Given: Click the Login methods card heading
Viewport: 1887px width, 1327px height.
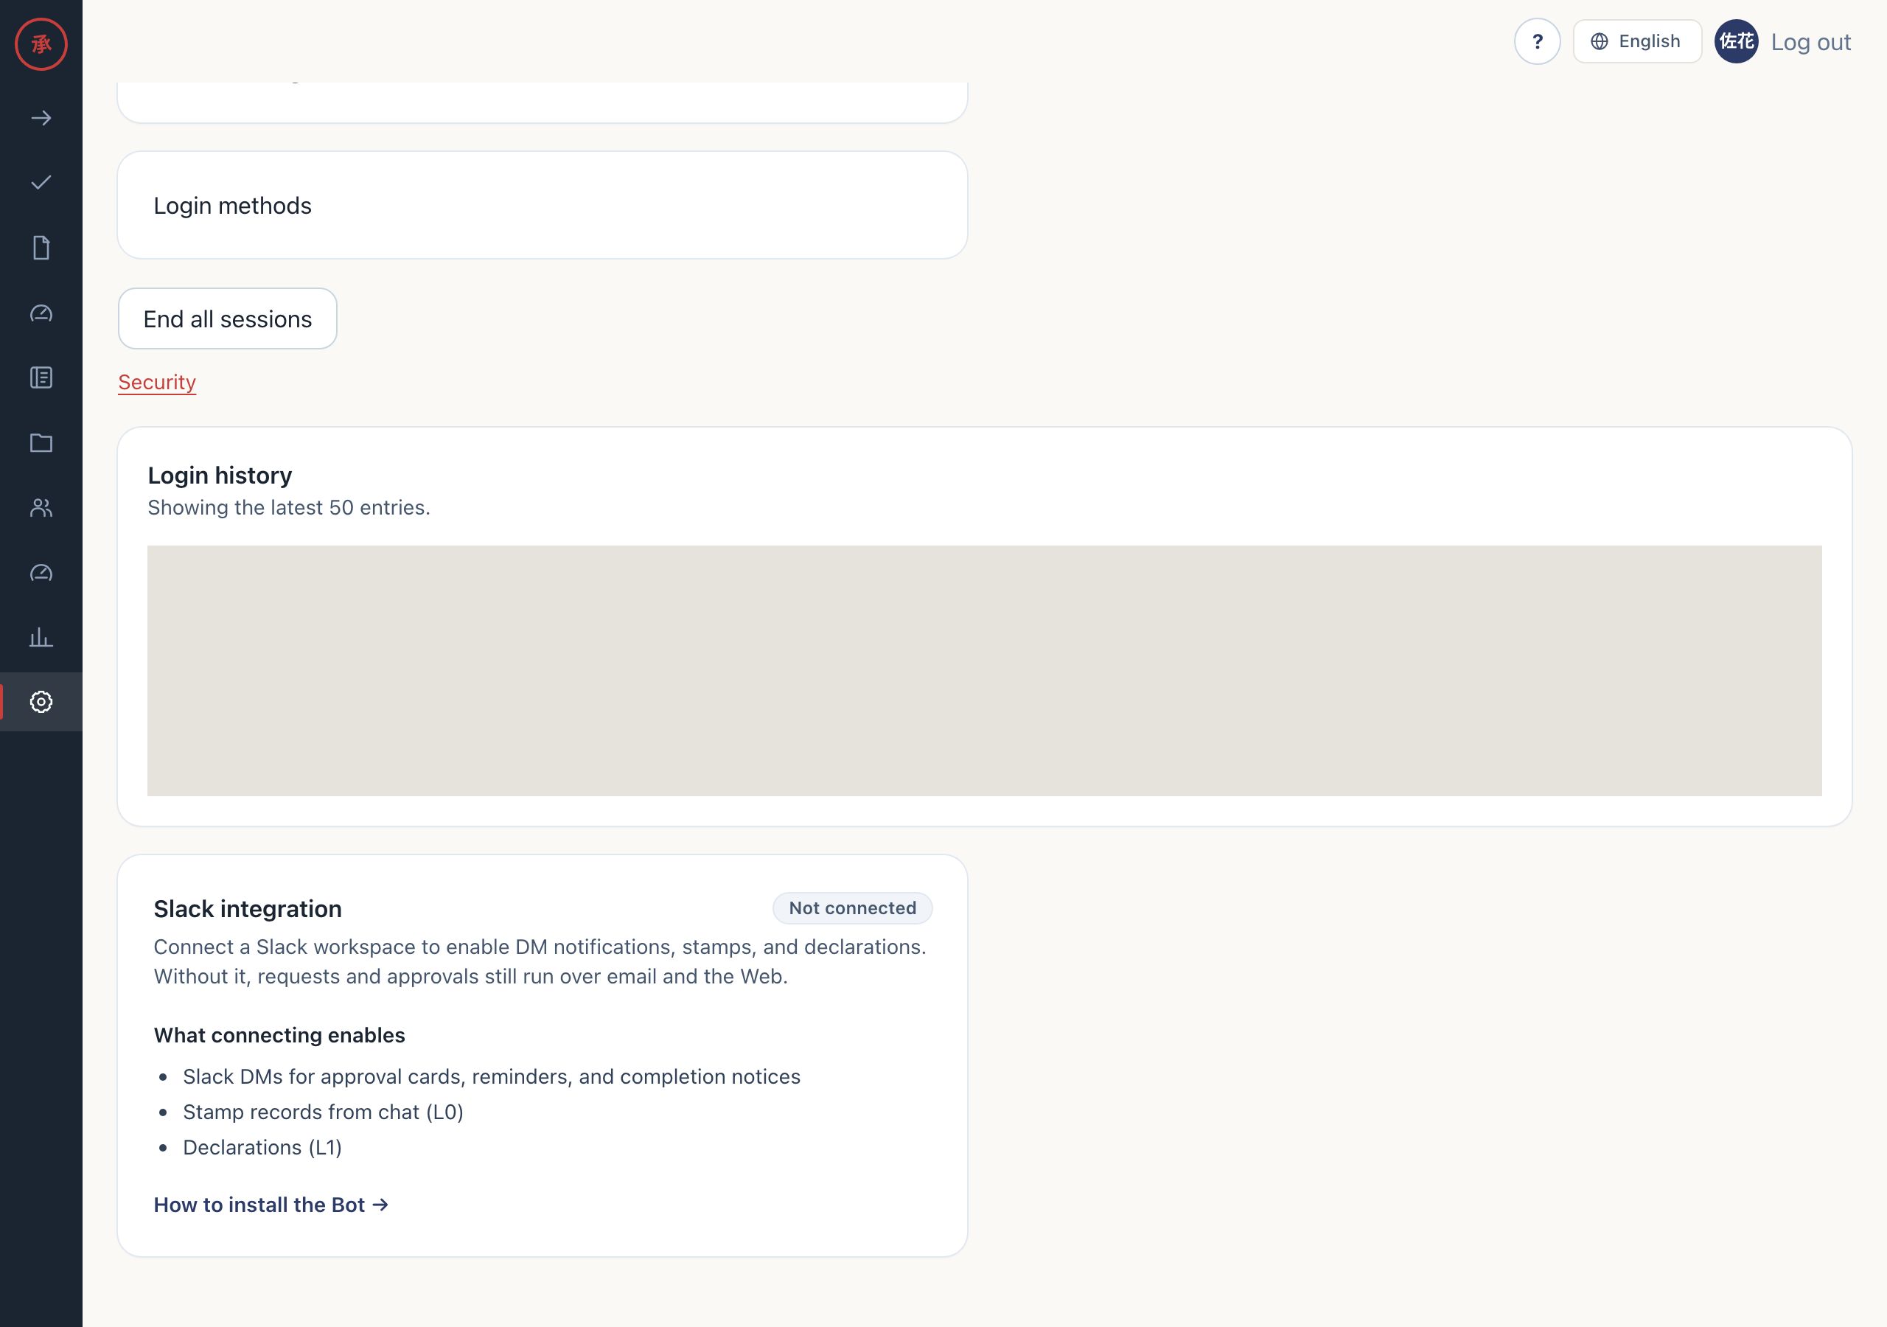Looking at the screenshot, I should tap(233, 206).
